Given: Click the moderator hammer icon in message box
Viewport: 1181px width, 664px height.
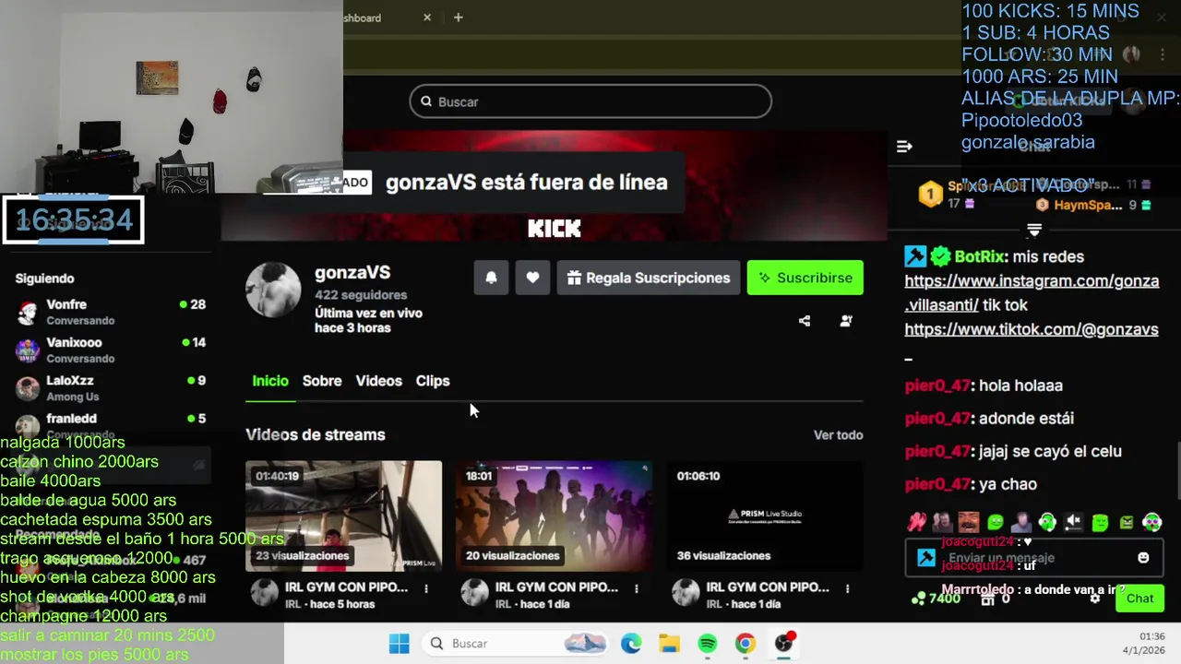Looking at the screenshot, I should coord(926,558).
